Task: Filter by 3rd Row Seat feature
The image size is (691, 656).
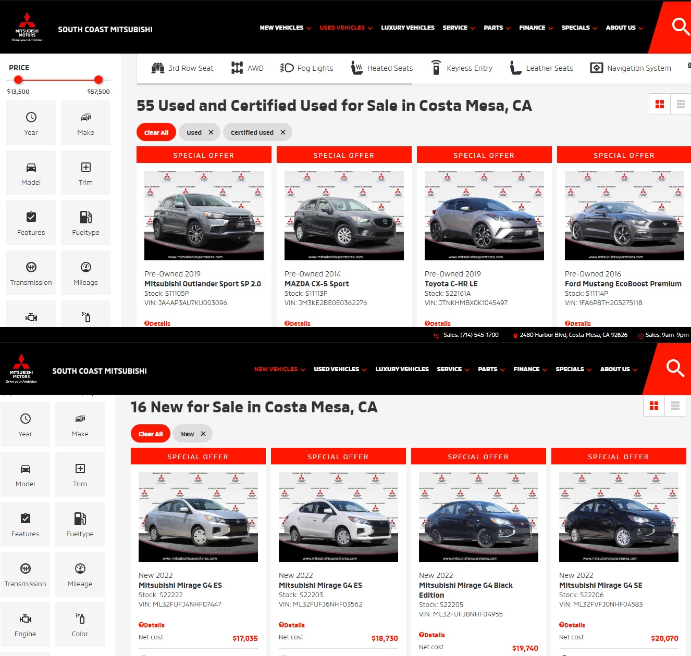Action: pyautogui.click(x=182, y=68)
